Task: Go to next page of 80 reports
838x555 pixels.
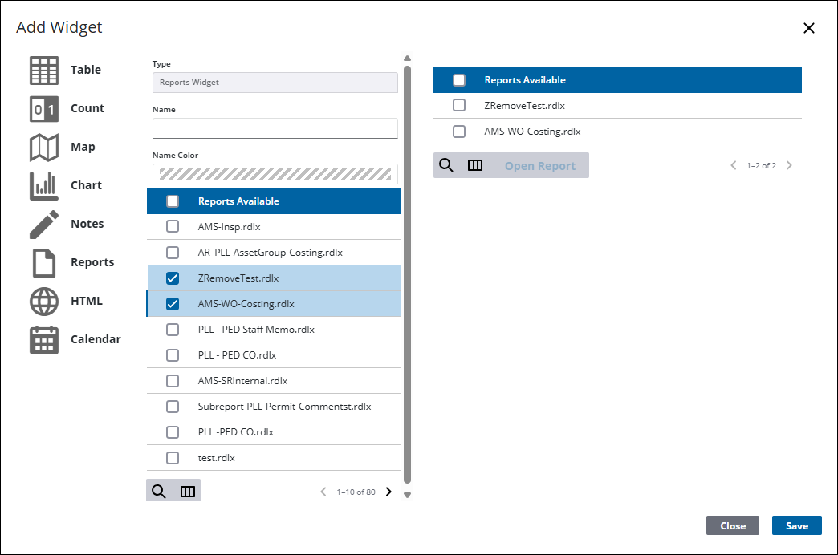Action: (388, 492)
